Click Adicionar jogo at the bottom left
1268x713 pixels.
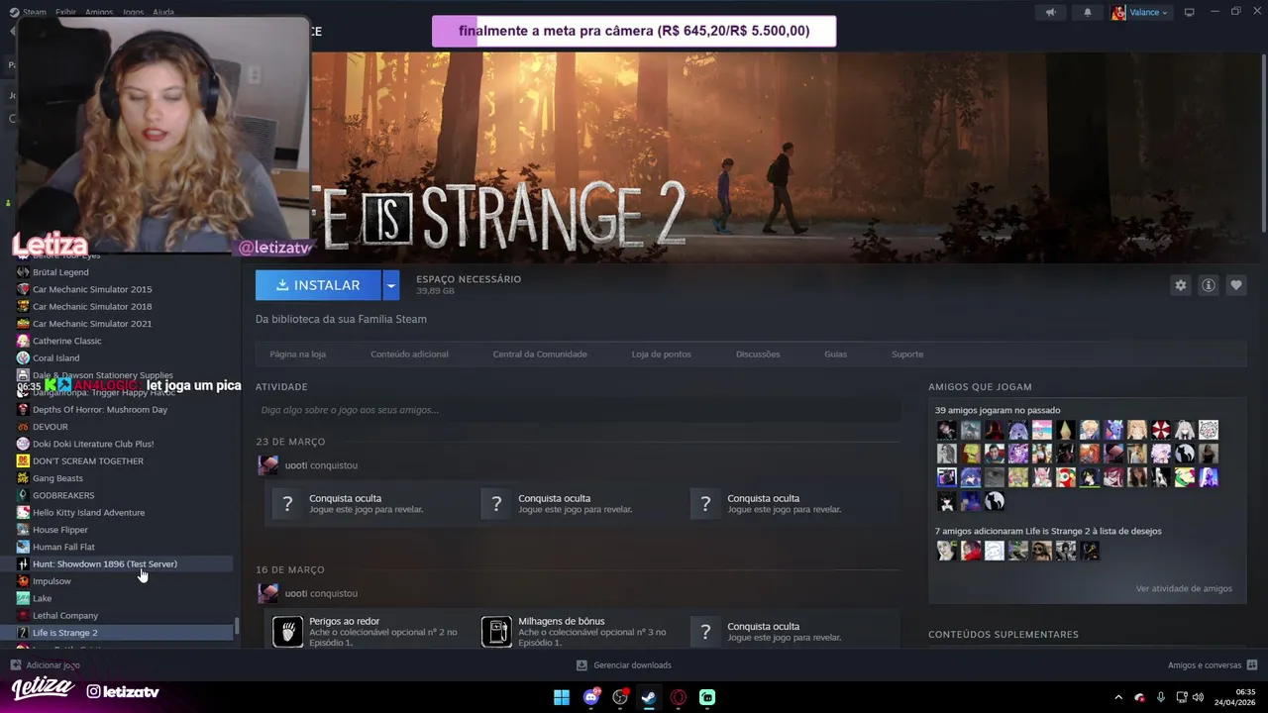click(x=45, y=665)
